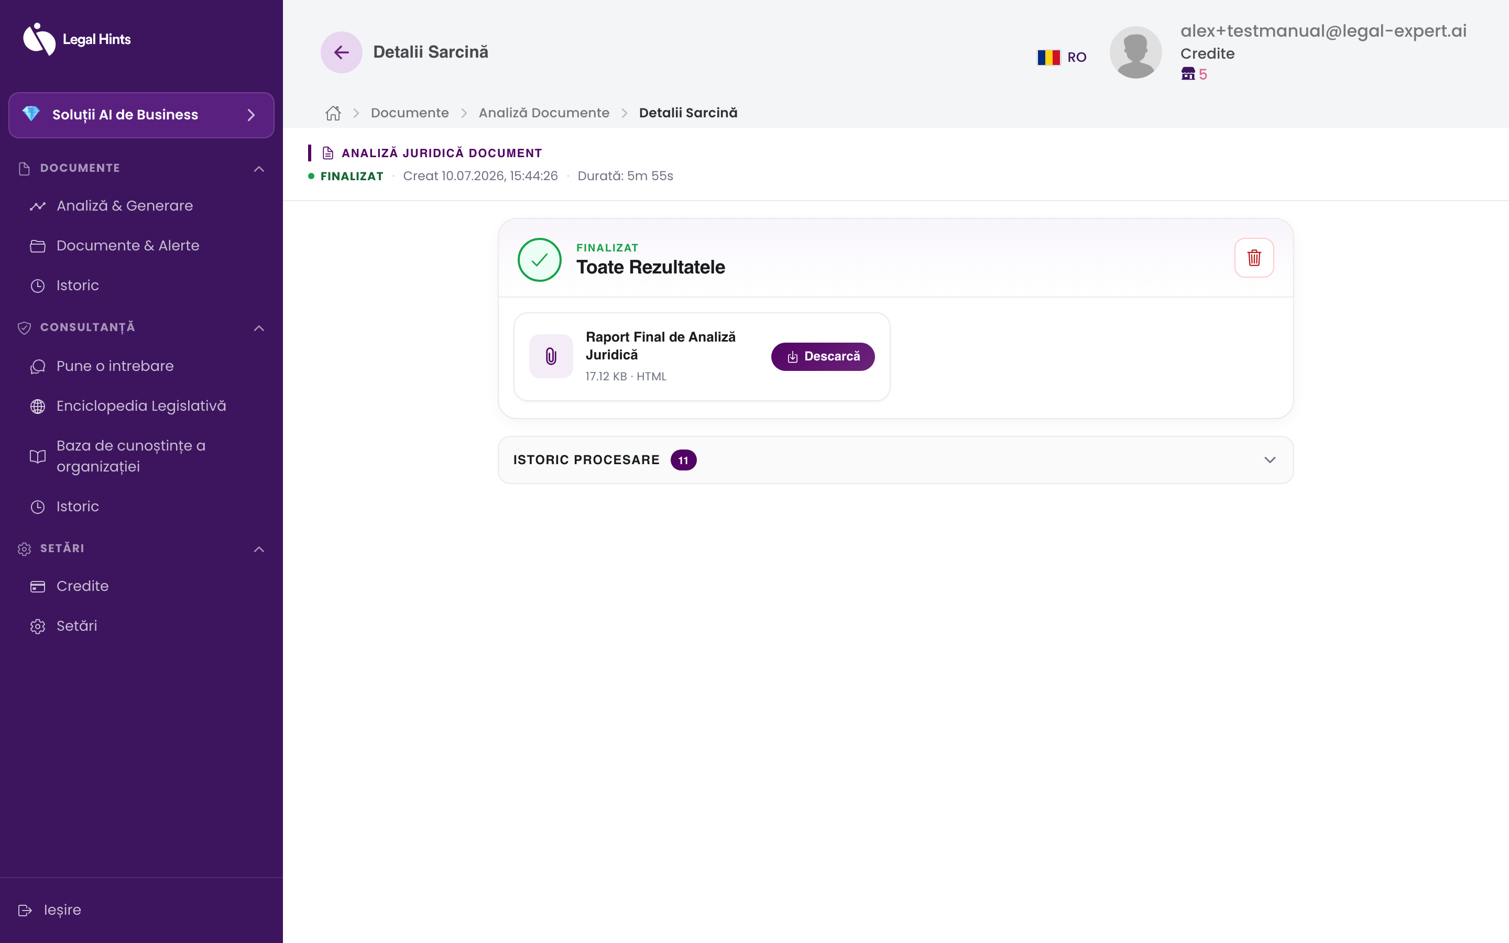1509x943 pixels.
Task: Click the Detalii Sarcină breadcrumb text
Action: (x=688, y=113)
